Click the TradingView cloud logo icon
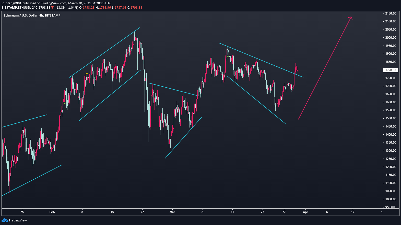401x225 pixels. tap(5, 220)
